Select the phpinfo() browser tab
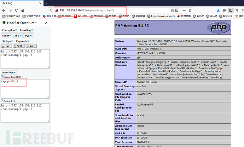 22,3
